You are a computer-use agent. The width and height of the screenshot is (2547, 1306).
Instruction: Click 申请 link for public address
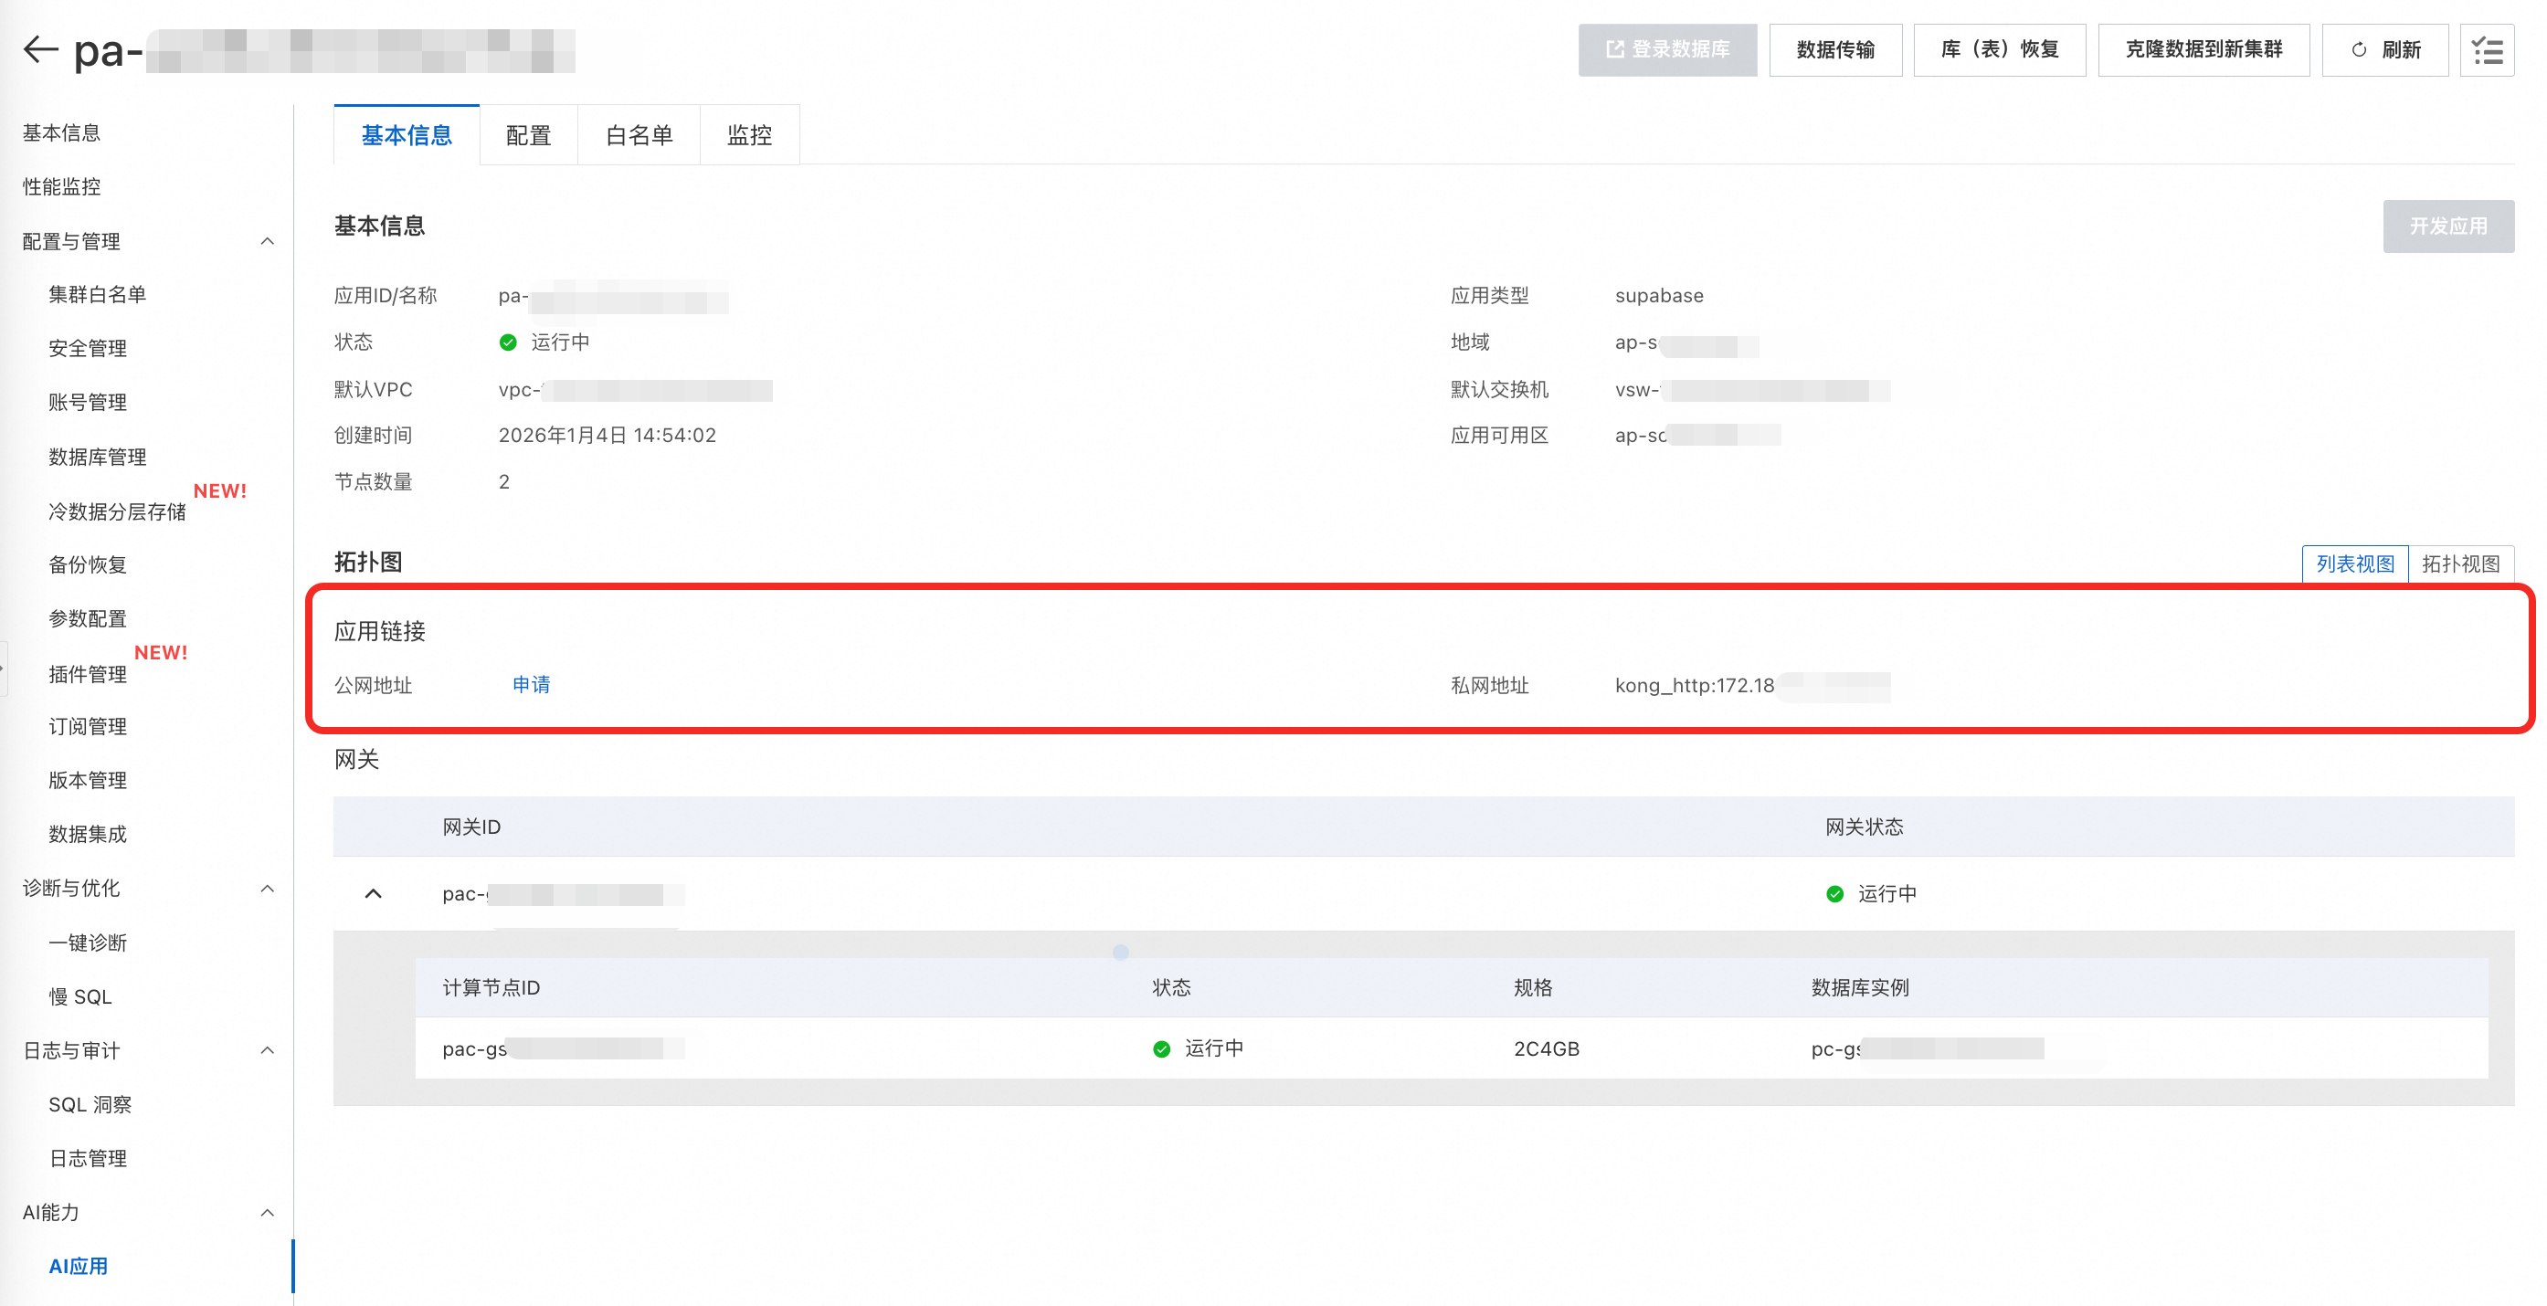point(531,684)
